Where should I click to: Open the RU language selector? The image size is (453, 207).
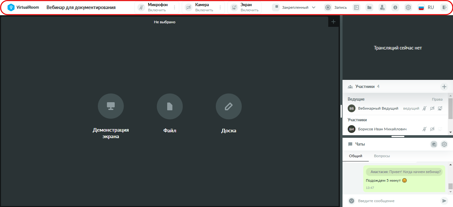pyautogui.click(x=426, y=7)
